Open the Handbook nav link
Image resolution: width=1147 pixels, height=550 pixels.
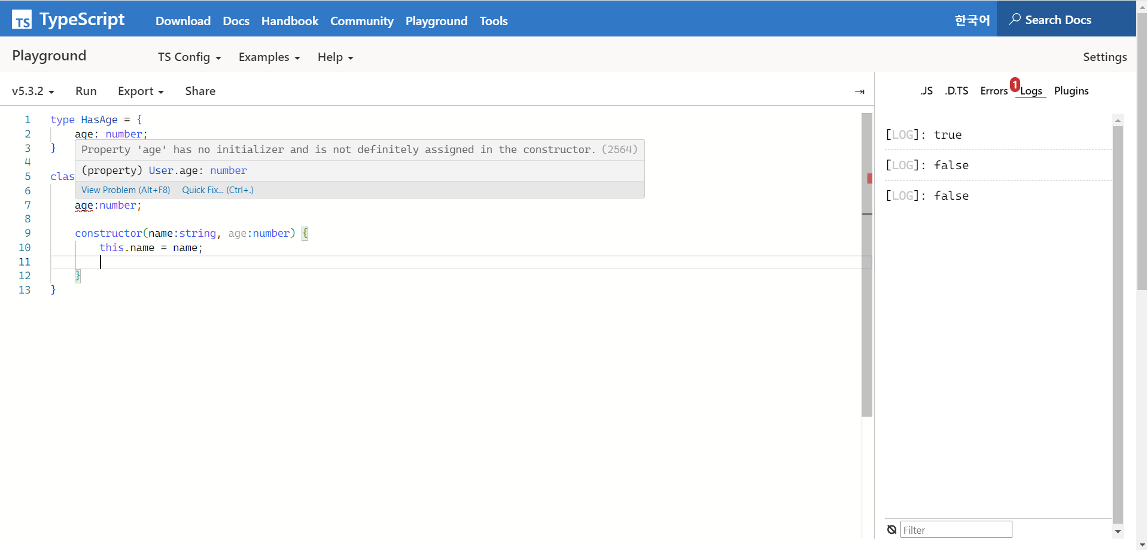[x=290, y=21]
